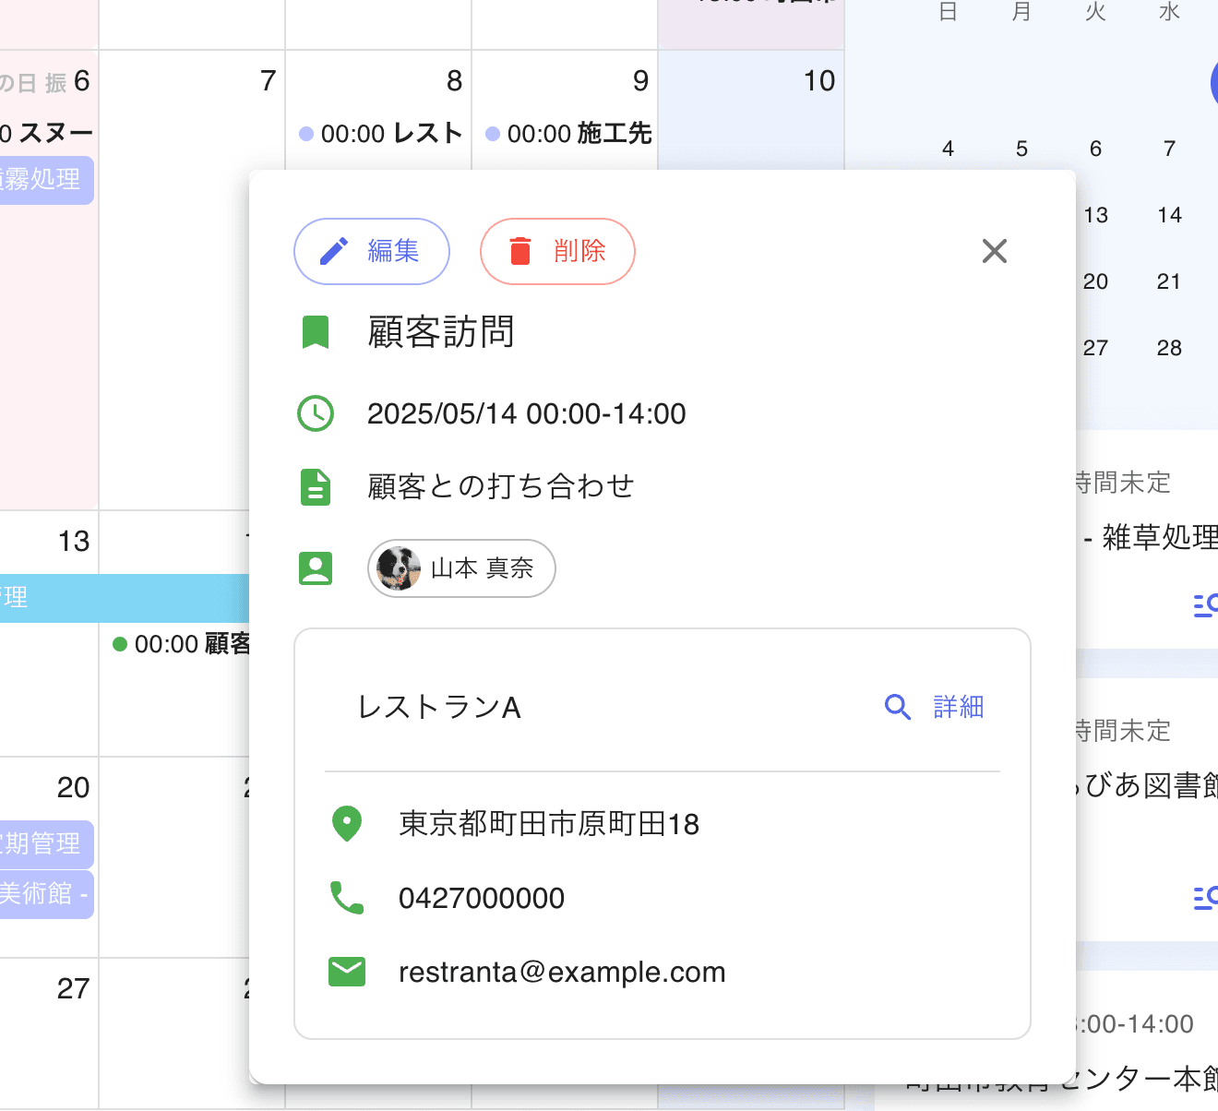Click the green bookmark icon beside 顧客訪問
The height and width of the screenshot is (1111, 1218).
(x=316, y=332)
